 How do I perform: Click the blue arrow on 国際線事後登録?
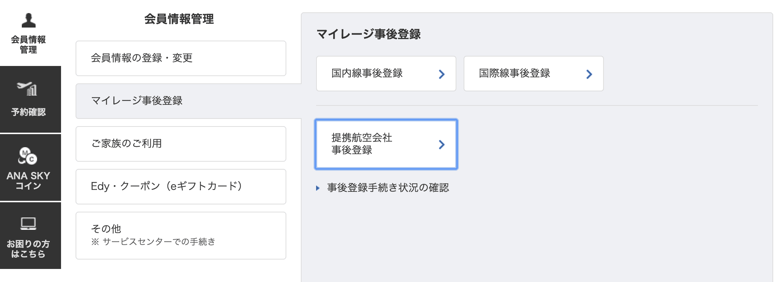(589, 74)
